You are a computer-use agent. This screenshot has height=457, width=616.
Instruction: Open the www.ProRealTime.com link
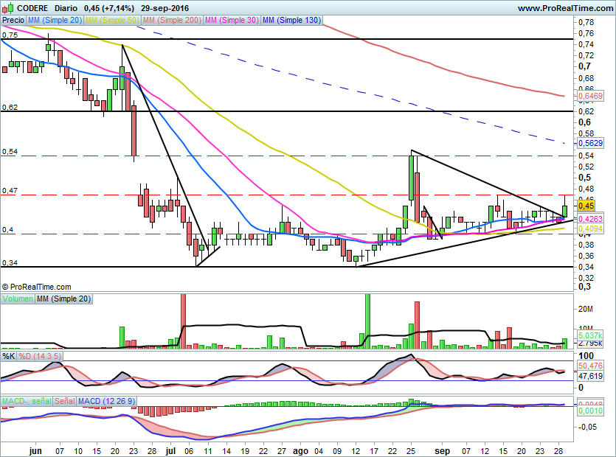click(x=565, y=7)
